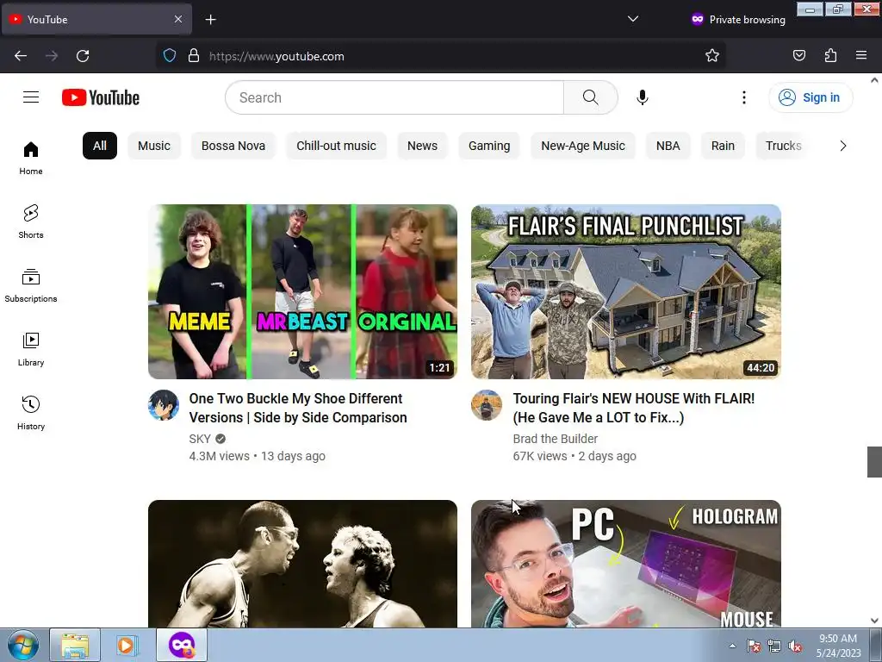Open Windows Start menu
The height and width of the screenshot is (662, 882).
point(23,645)
